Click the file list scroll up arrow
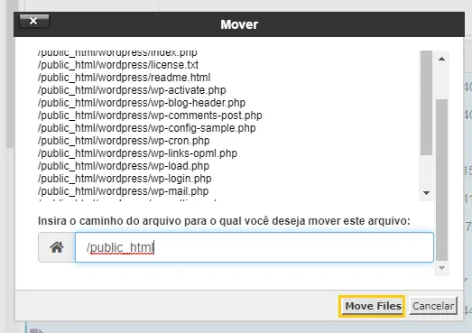This screenshot has width=472, height=333. [x=441, y=59]
